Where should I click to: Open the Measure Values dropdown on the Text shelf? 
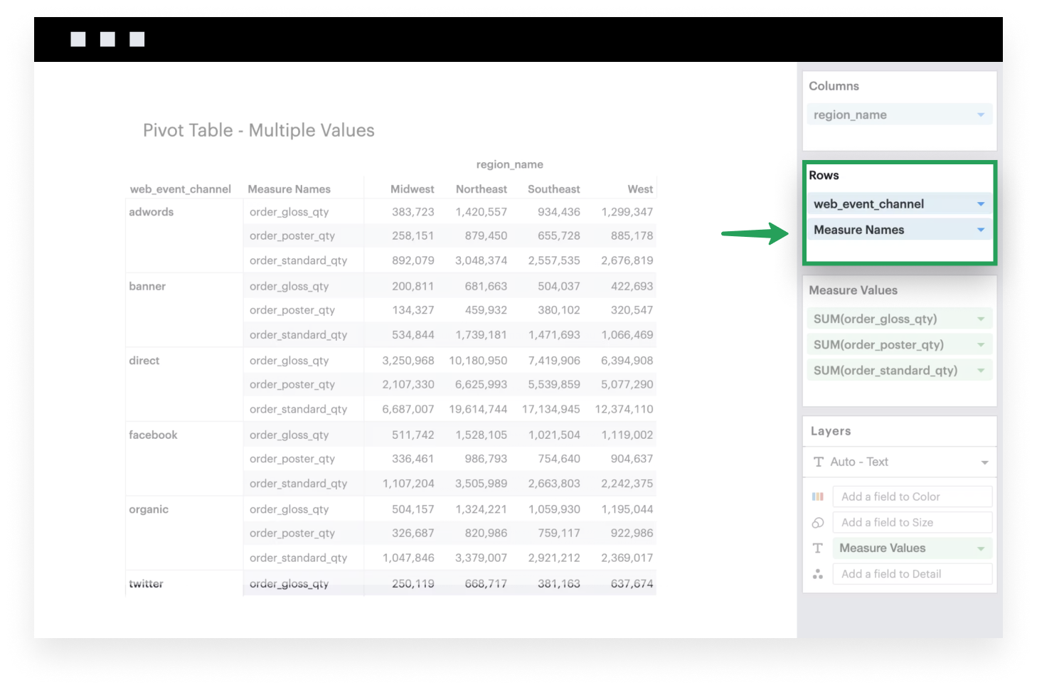coord(981,548)
